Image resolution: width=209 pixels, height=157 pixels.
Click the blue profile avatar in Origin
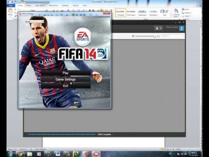point(182,28)
